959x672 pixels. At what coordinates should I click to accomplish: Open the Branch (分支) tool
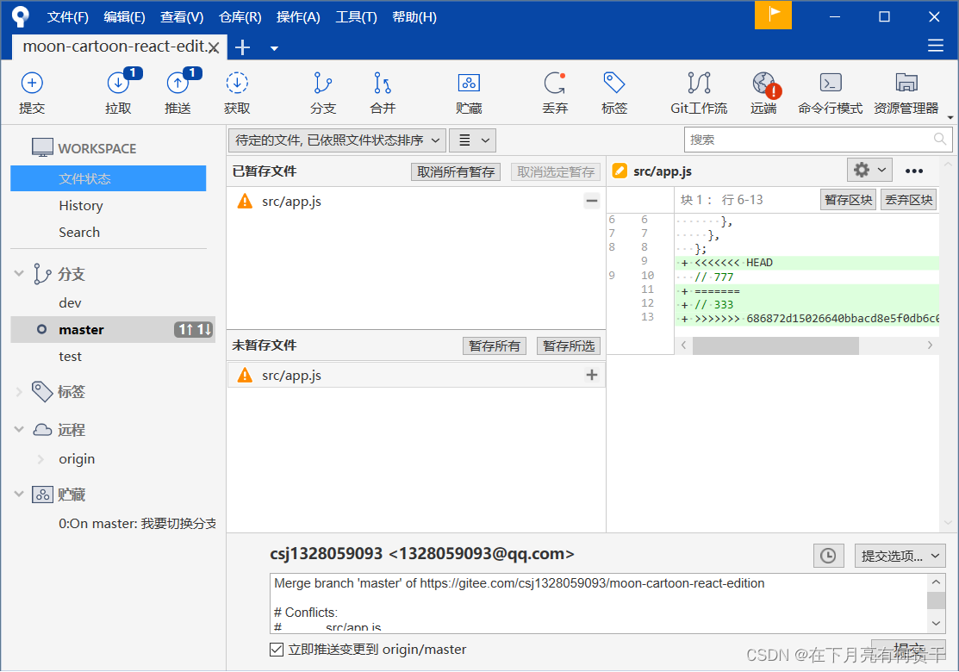pos(323,93)
